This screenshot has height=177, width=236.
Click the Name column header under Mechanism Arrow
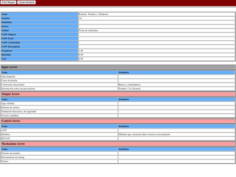[59, 149]
